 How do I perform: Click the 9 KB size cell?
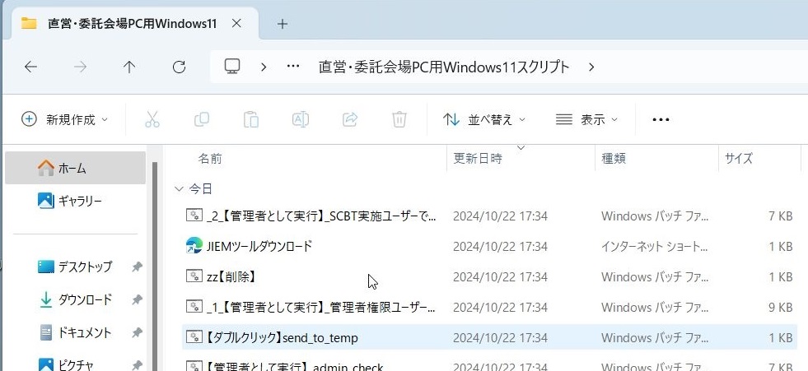tap(780, 308)
